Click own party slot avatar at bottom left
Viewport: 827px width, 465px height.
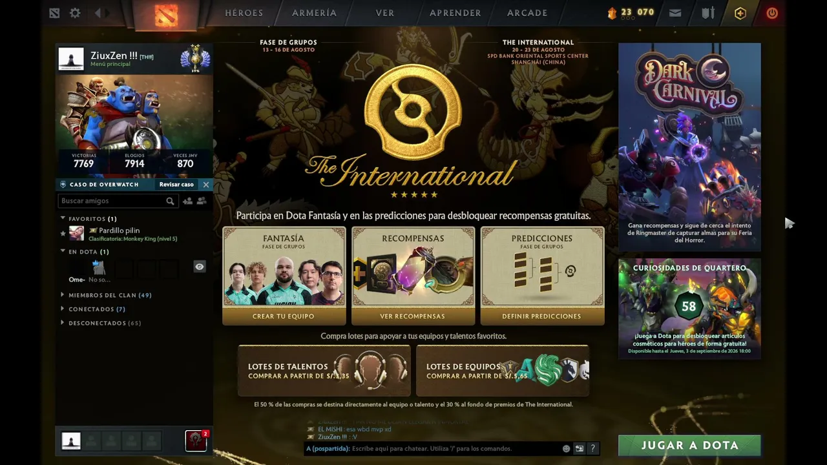71,441
